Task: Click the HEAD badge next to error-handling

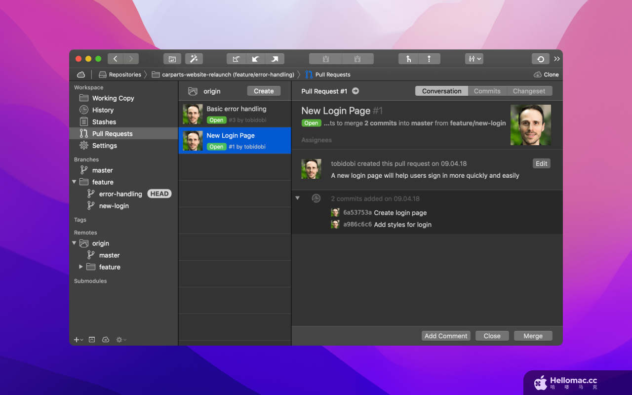Action: (x=159, y=194)
